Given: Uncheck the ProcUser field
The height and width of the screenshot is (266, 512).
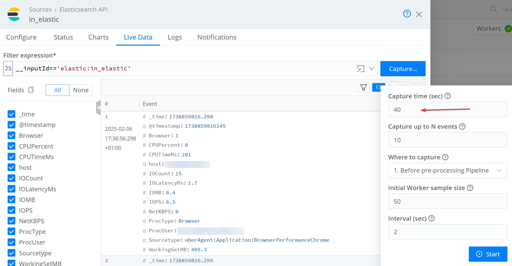Looking at the screenshot, I should click(x=11, y=242).
